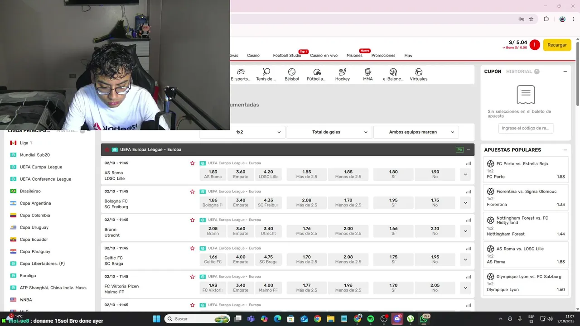Click the browser bookmark star icon
580x326 pixels.
click(x=531, y=19)
